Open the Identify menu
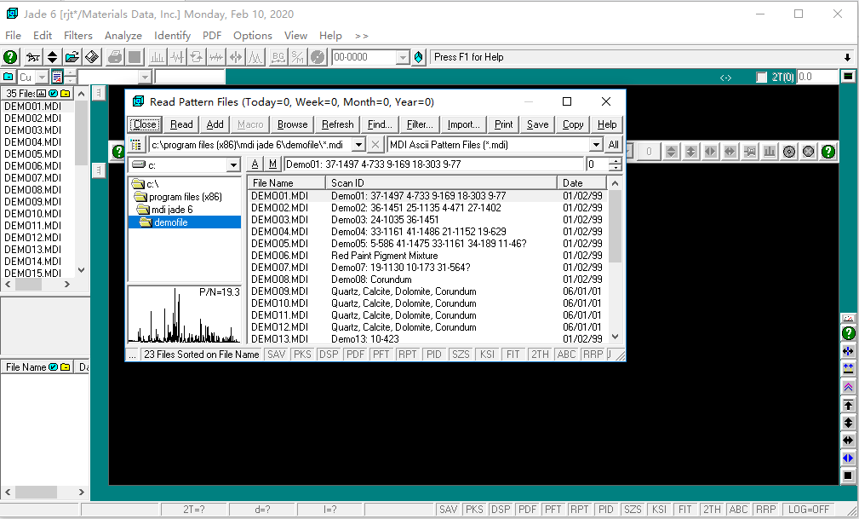859x519 pixels. [x=173, y=36]
